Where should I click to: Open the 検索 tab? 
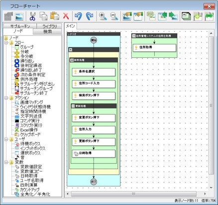(x=48, y=31)
